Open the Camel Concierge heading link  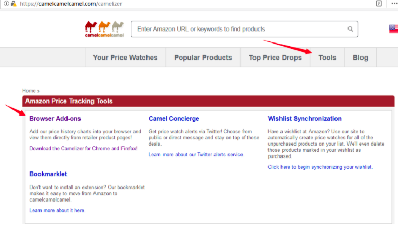[x=174, y=119]
